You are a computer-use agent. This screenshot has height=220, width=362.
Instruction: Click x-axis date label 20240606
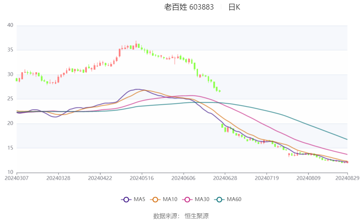(x=183, y=178)
